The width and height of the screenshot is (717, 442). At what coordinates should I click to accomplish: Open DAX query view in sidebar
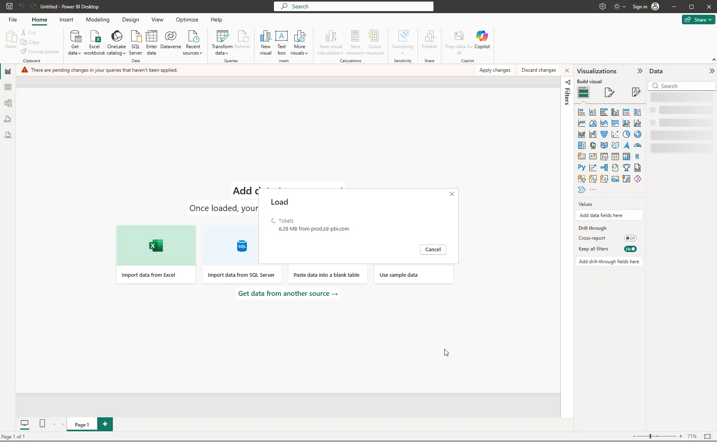[8, 119]
